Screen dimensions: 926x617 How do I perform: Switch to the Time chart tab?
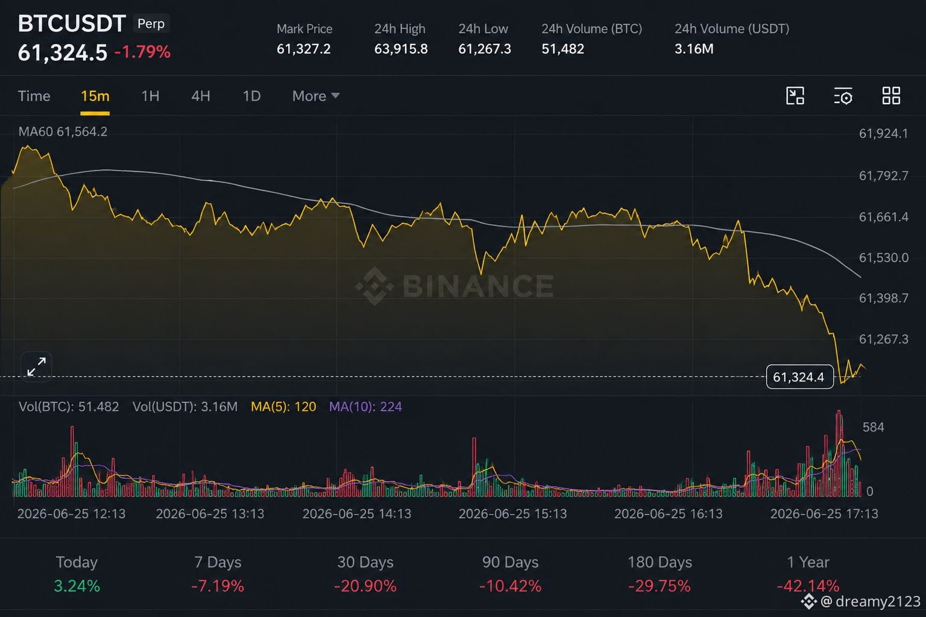coord(34,96)
